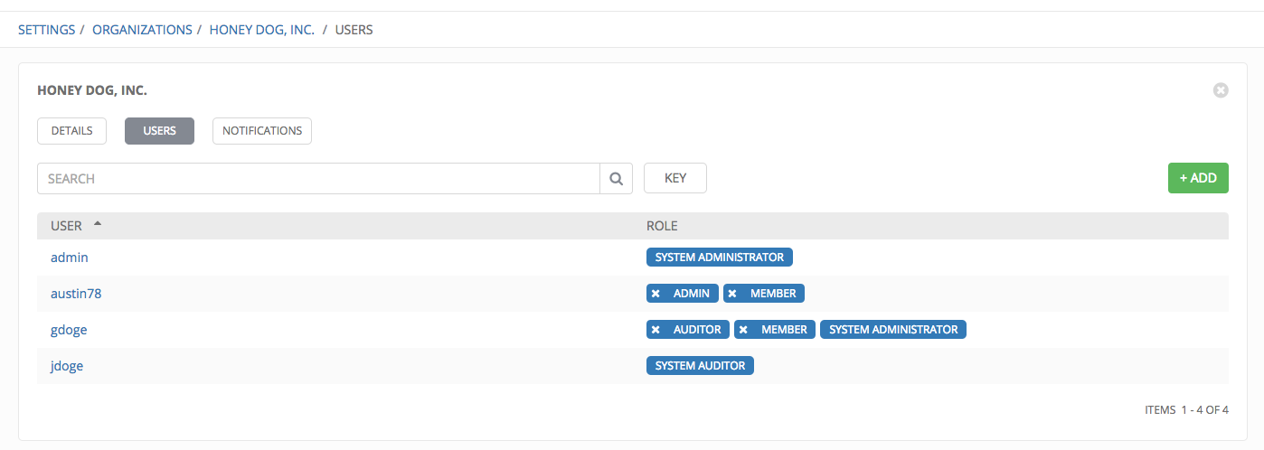
Task: Open Honey Dog, Inc. breadcrumb link
Action: click(x=262, y=30)
